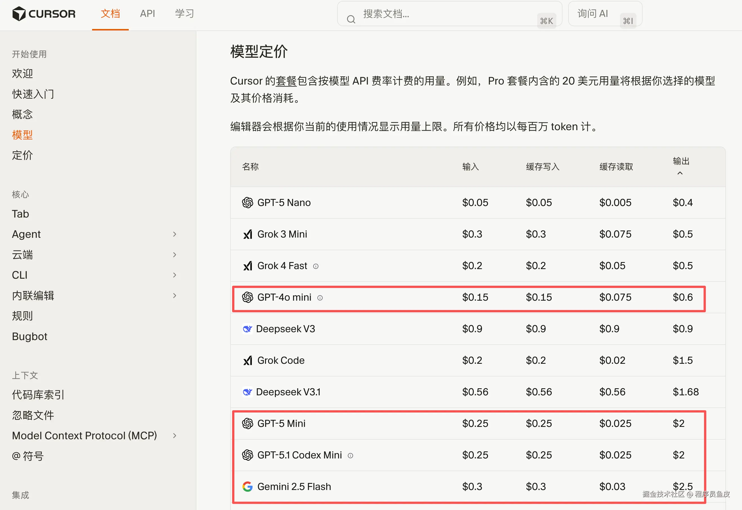
Task: Click the info icon beside GPT-4o mini
Action: (320, 298)
